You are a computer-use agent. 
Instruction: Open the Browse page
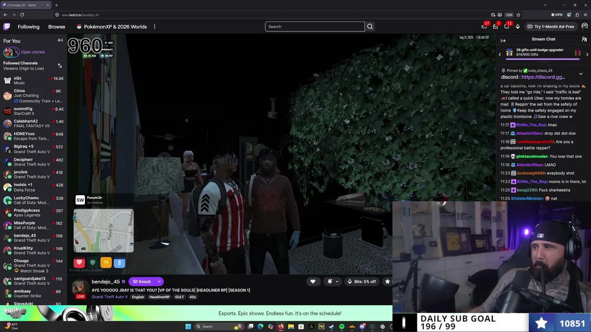pyautogui.click(x=57, y=27)
